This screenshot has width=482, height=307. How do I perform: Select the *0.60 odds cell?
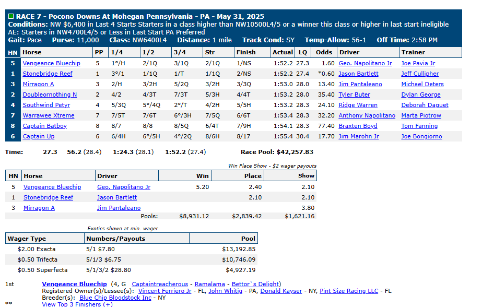pos(326,74)
